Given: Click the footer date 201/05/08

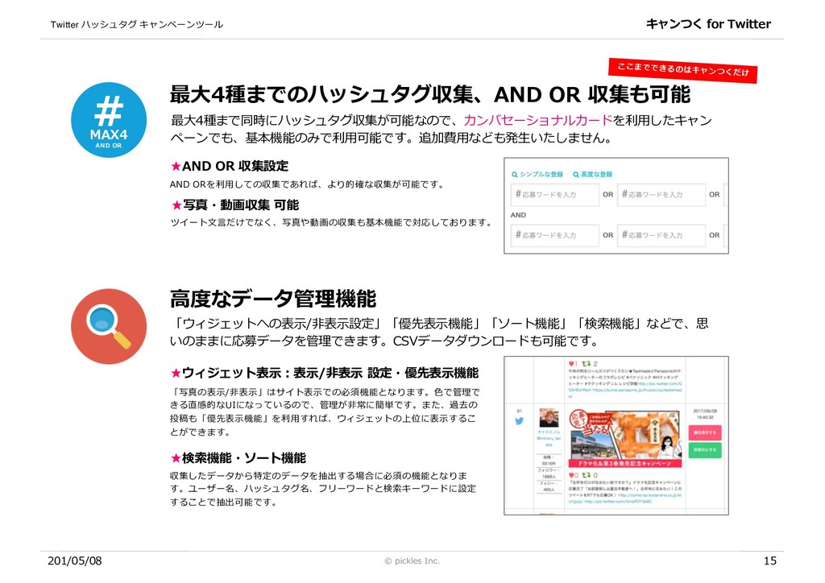Looking at the screenshot, I should click(x=75, y=561).
